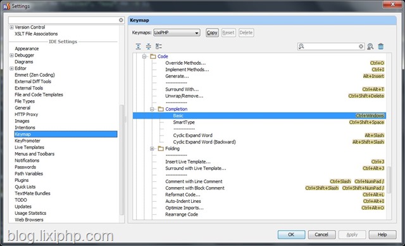
Task: Expand the Editor settings node
Action: pyautogui.click(x=11, y=68)
